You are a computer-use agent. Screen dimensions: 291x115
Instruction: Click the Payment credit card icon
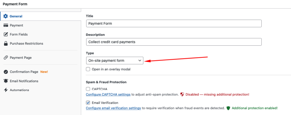pyautogui.click(x=5, y=25)
